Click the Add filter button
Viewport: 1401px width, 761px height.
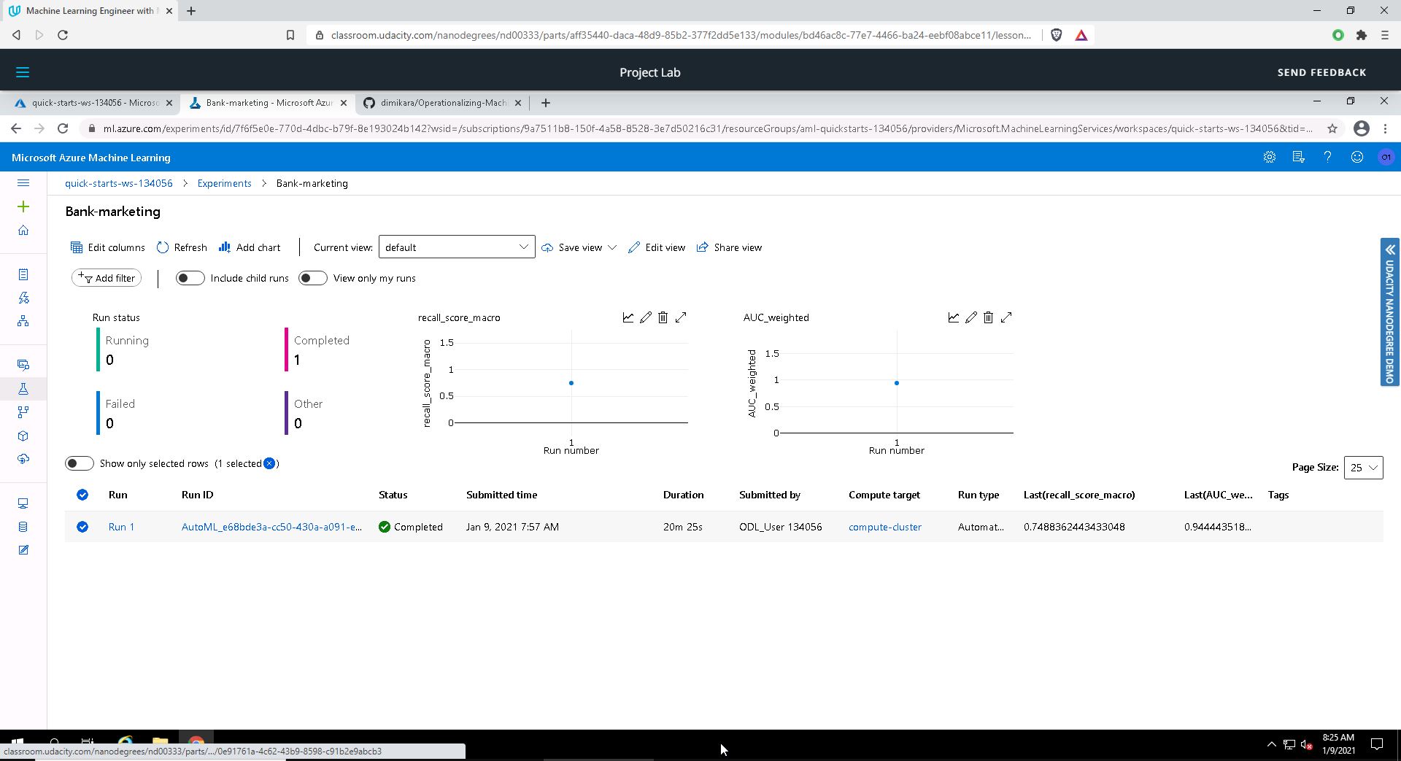coord(107,278)
